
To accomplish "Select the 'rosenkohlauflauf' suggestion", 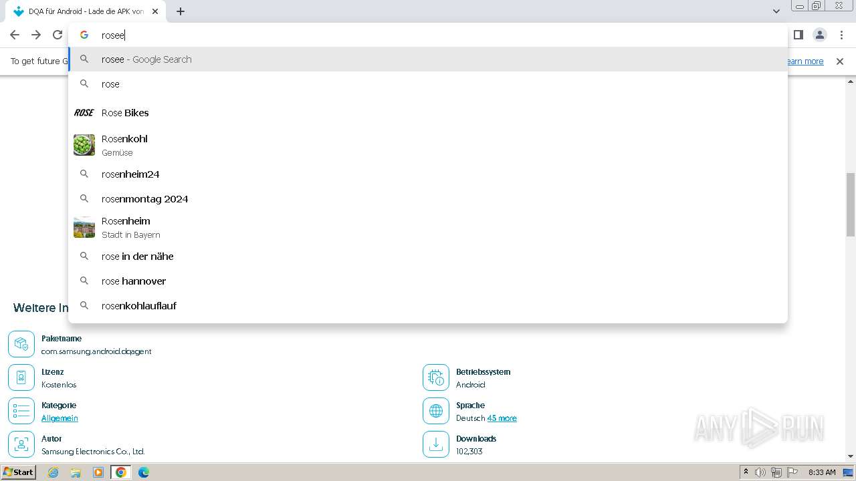I will pyautogui.click(x=428, y=306).
